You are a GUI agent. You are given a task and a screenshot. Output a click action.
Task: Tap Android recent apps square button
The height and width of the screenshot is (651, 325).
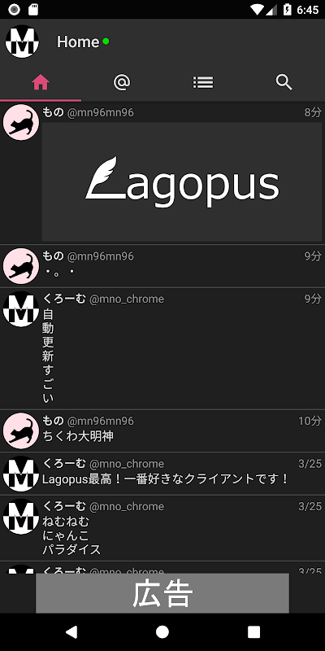pyautogui.click(x=253, y=632)
